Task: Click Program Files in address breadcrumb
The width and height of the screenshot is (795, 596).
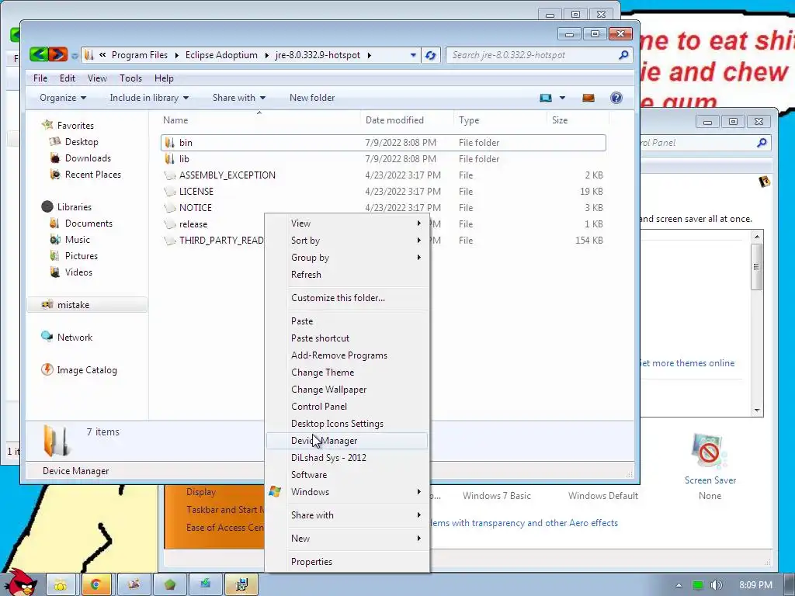Action: 140,55
